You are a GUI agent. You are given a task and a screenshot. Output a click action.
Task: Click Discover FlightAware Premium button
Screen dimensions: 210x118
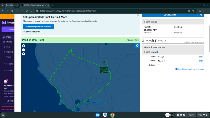pyautogui.click(x=38, y=26)
